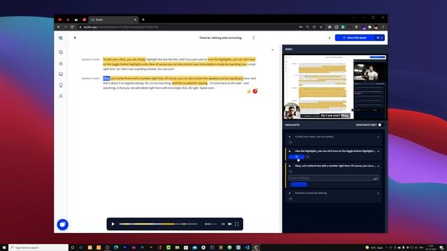The image size is (447, 251).
Task: Expand highlight 'And this is useful for sharing'
Action: (x=379, y=193)
